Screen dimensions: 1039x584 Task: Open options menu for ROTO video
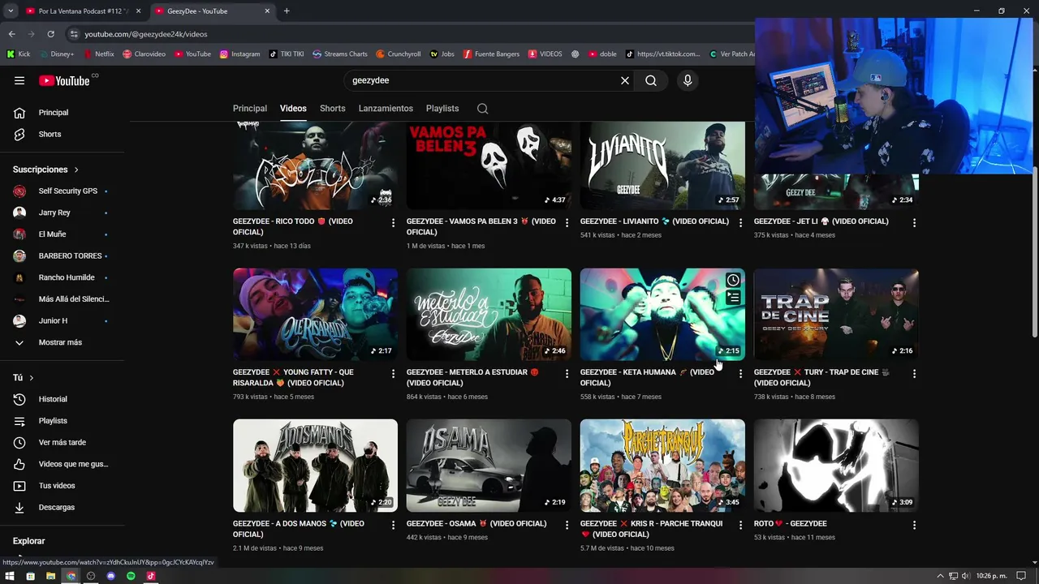(x=914, y=525)
